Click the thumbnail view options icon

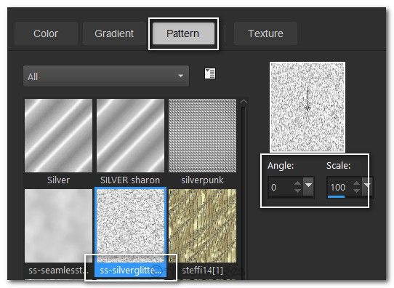[x=210, y=73]
